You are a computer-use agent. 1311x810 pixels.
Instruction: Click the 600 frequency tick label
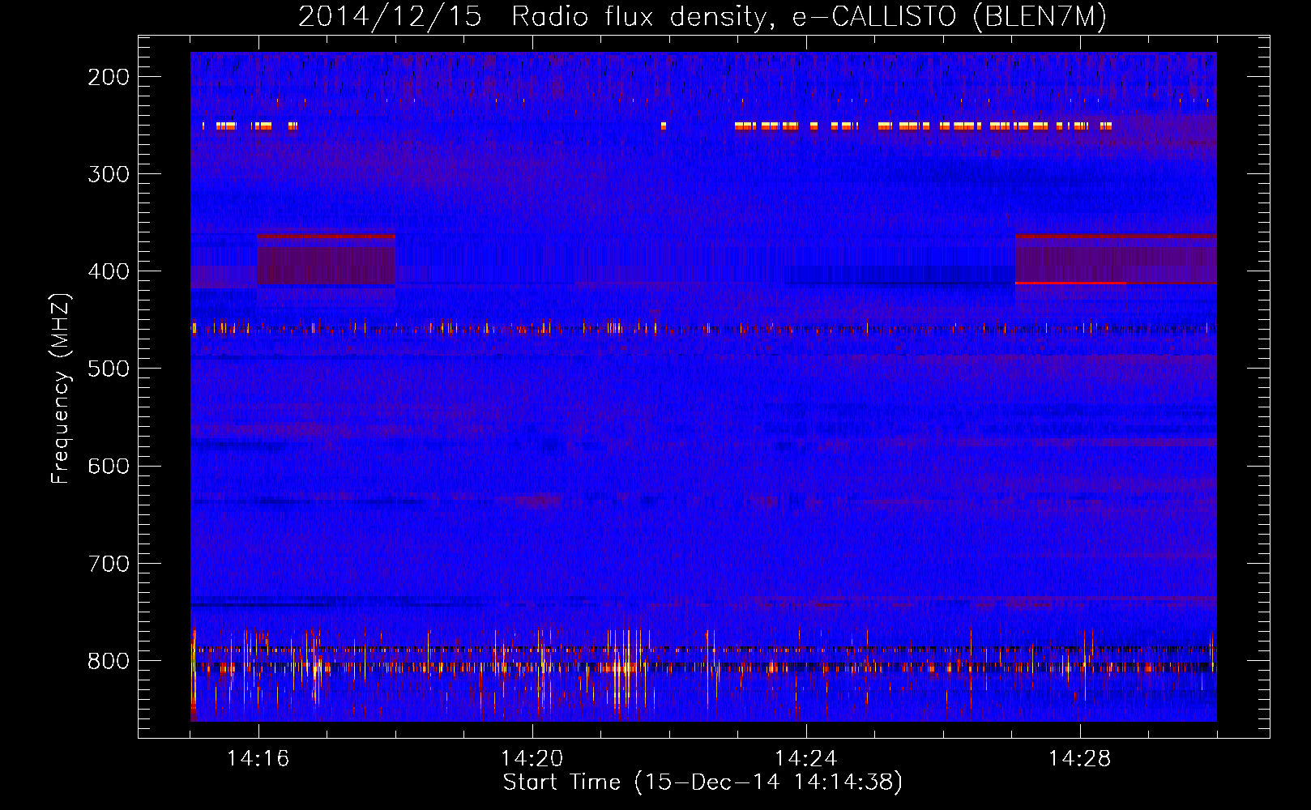tap(109, 466)
